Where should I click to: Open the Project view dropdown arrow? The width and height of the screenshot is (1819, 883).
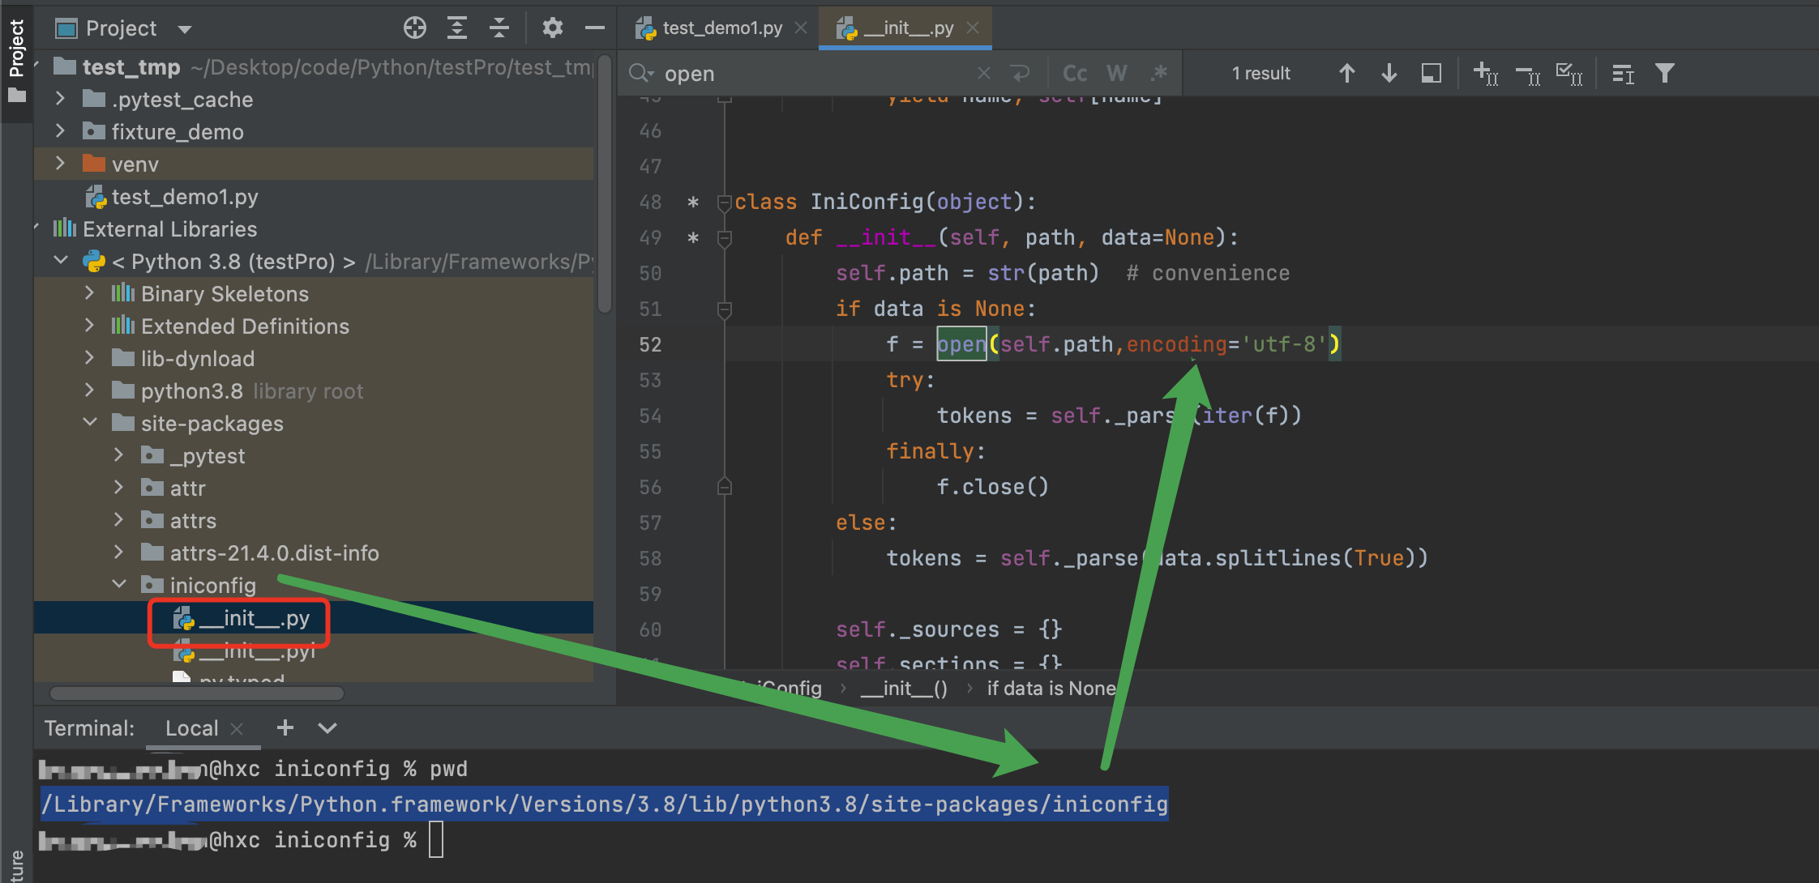coord(185,29)
